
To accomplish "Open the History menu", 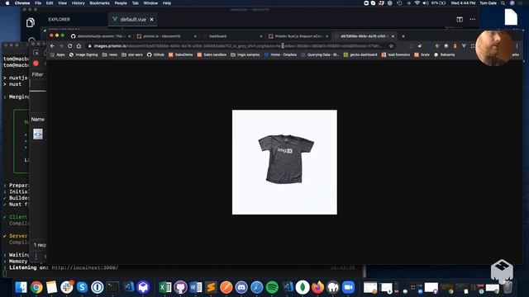I will click(x=78, y=3).
